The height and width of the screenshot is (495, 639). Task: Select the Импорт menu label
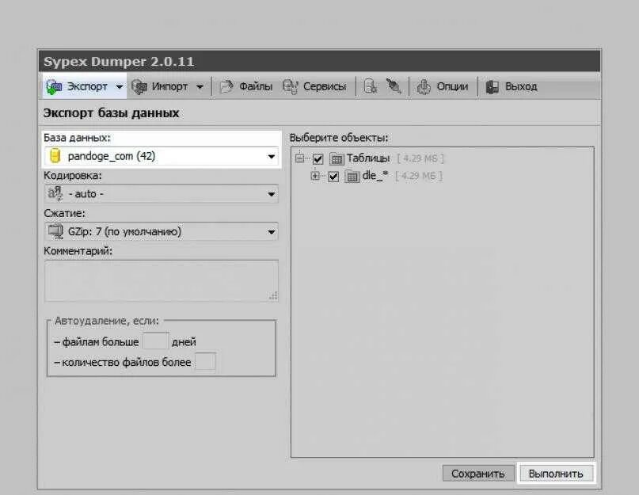click(169, 87)
